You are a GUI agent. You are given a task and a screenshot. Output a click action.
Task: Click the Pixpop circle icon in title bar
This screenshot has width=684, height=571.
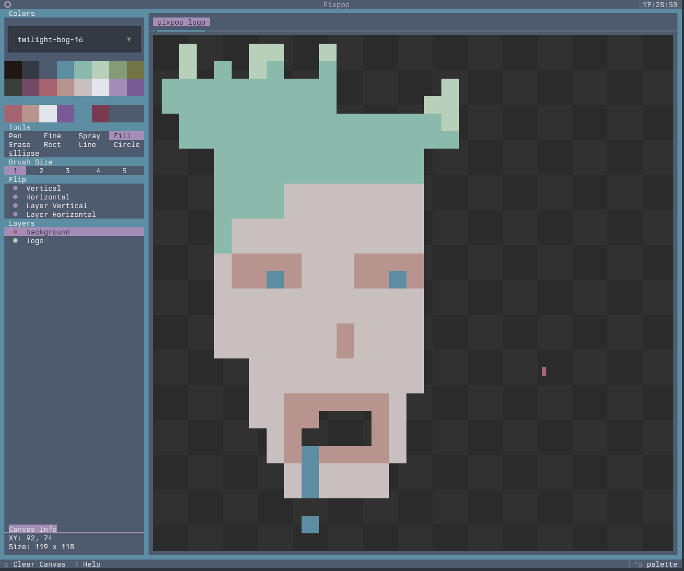8,4
